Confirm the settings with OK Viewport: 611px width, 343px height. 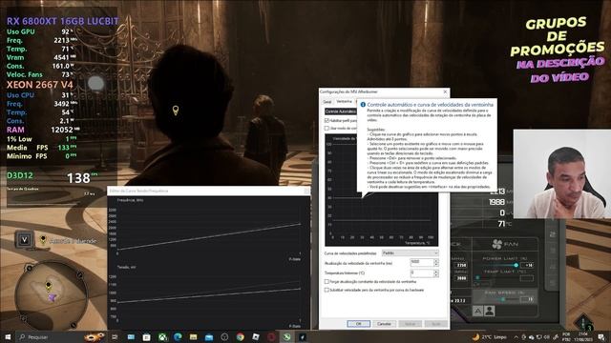click(359, 324)
